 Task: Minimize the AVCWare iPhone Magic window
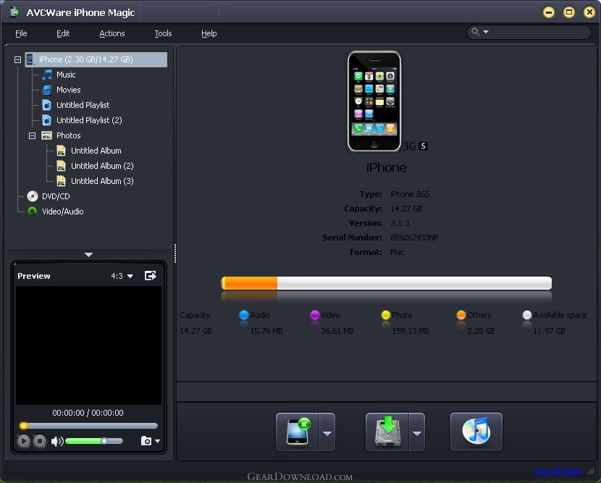click(x=549, y=12)
